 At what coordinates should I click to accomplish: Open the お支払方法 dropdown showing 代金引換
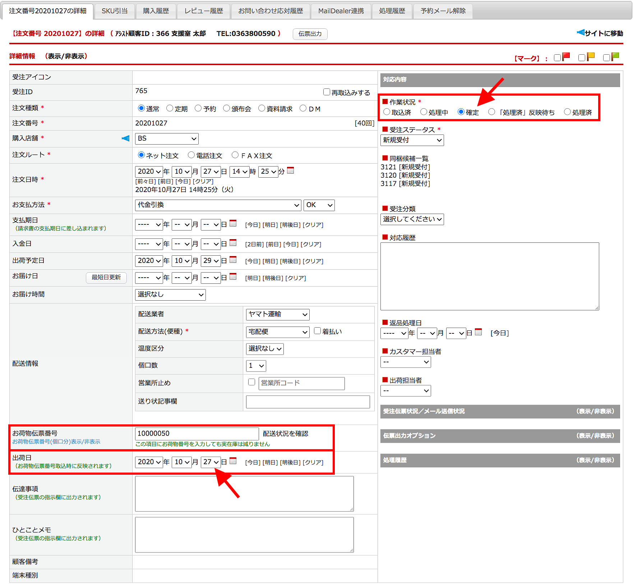[218, 205]
